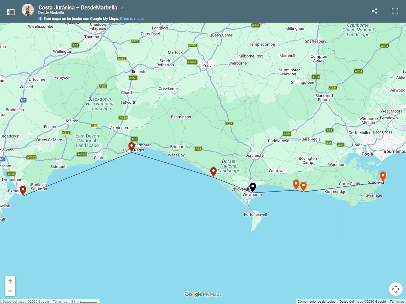Click the Budleigh Salterton label
This screenshot has width=406, height=304.
39,187
